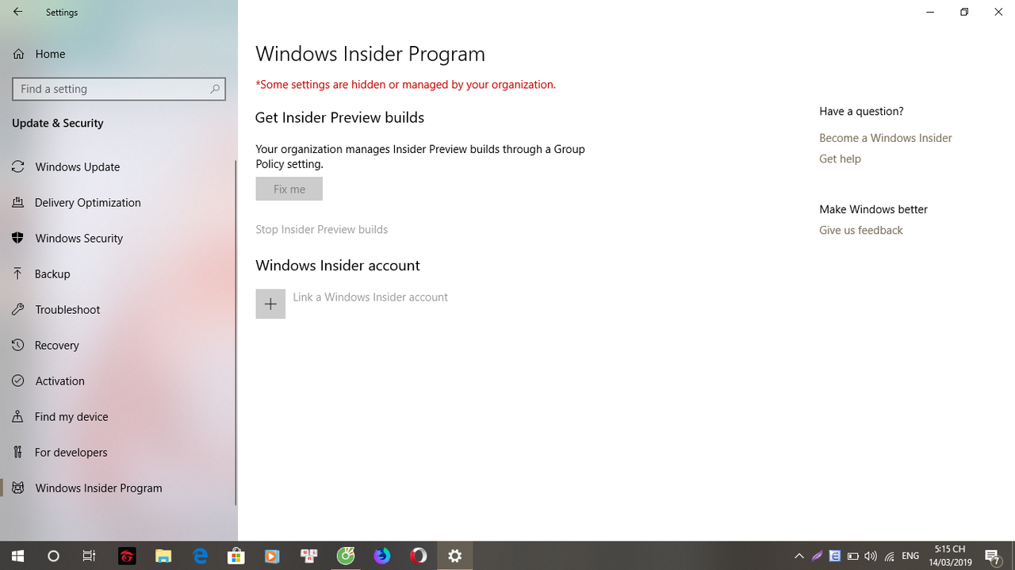Open the Windows Start menu
The height and width of the screenshot is (570, 1015).
(17, 556)
